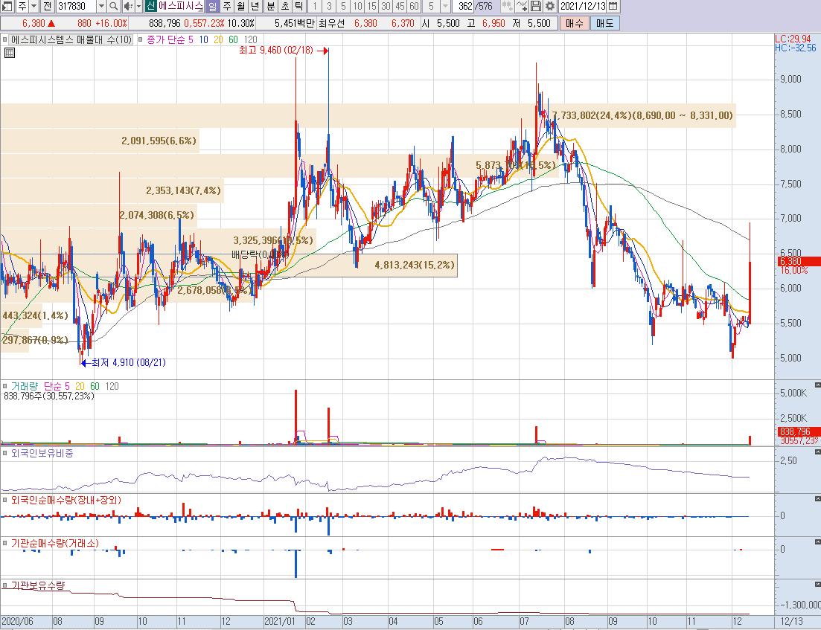Click the 838,796 volume tag on axis

click(x=798, y=431)
